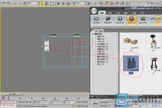
Task: Activate the Select and Link tool
Action: (x=15, y=4)
